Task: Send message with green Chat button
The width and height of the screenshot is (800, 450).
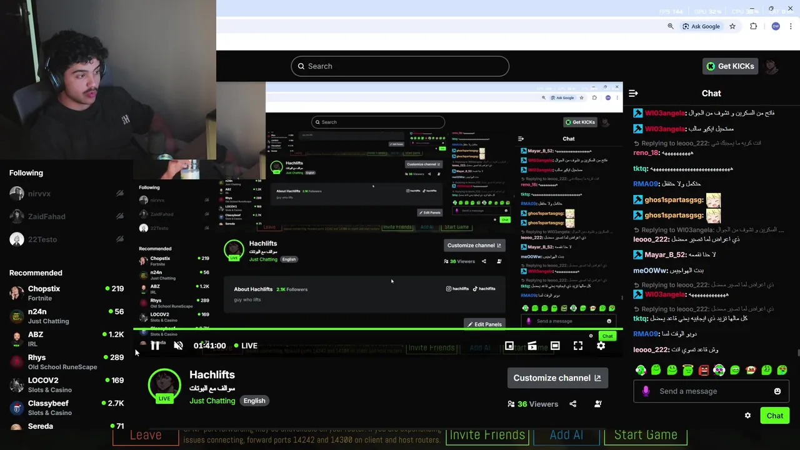Action: pyautogui.click(x=774, y=416)
